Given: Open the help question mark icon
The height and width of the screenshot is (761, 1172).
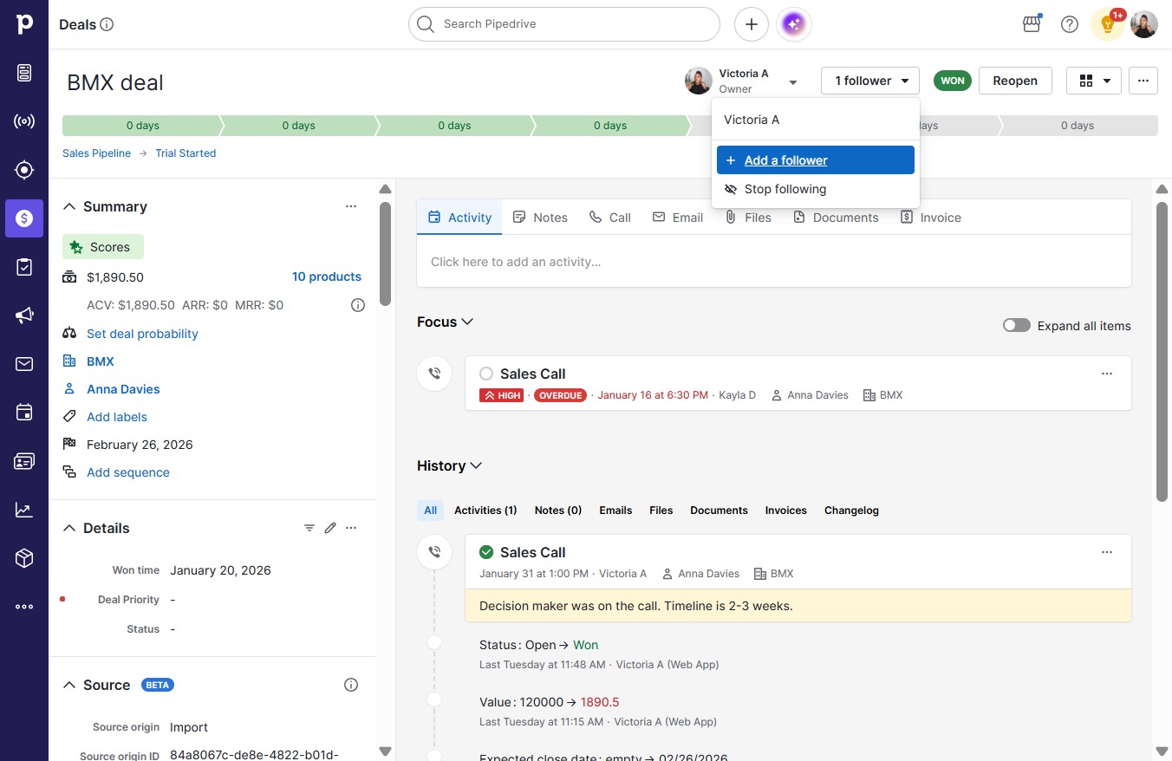Looking at the screenshot, I should pyautogui.click(x=1070, y=24).
